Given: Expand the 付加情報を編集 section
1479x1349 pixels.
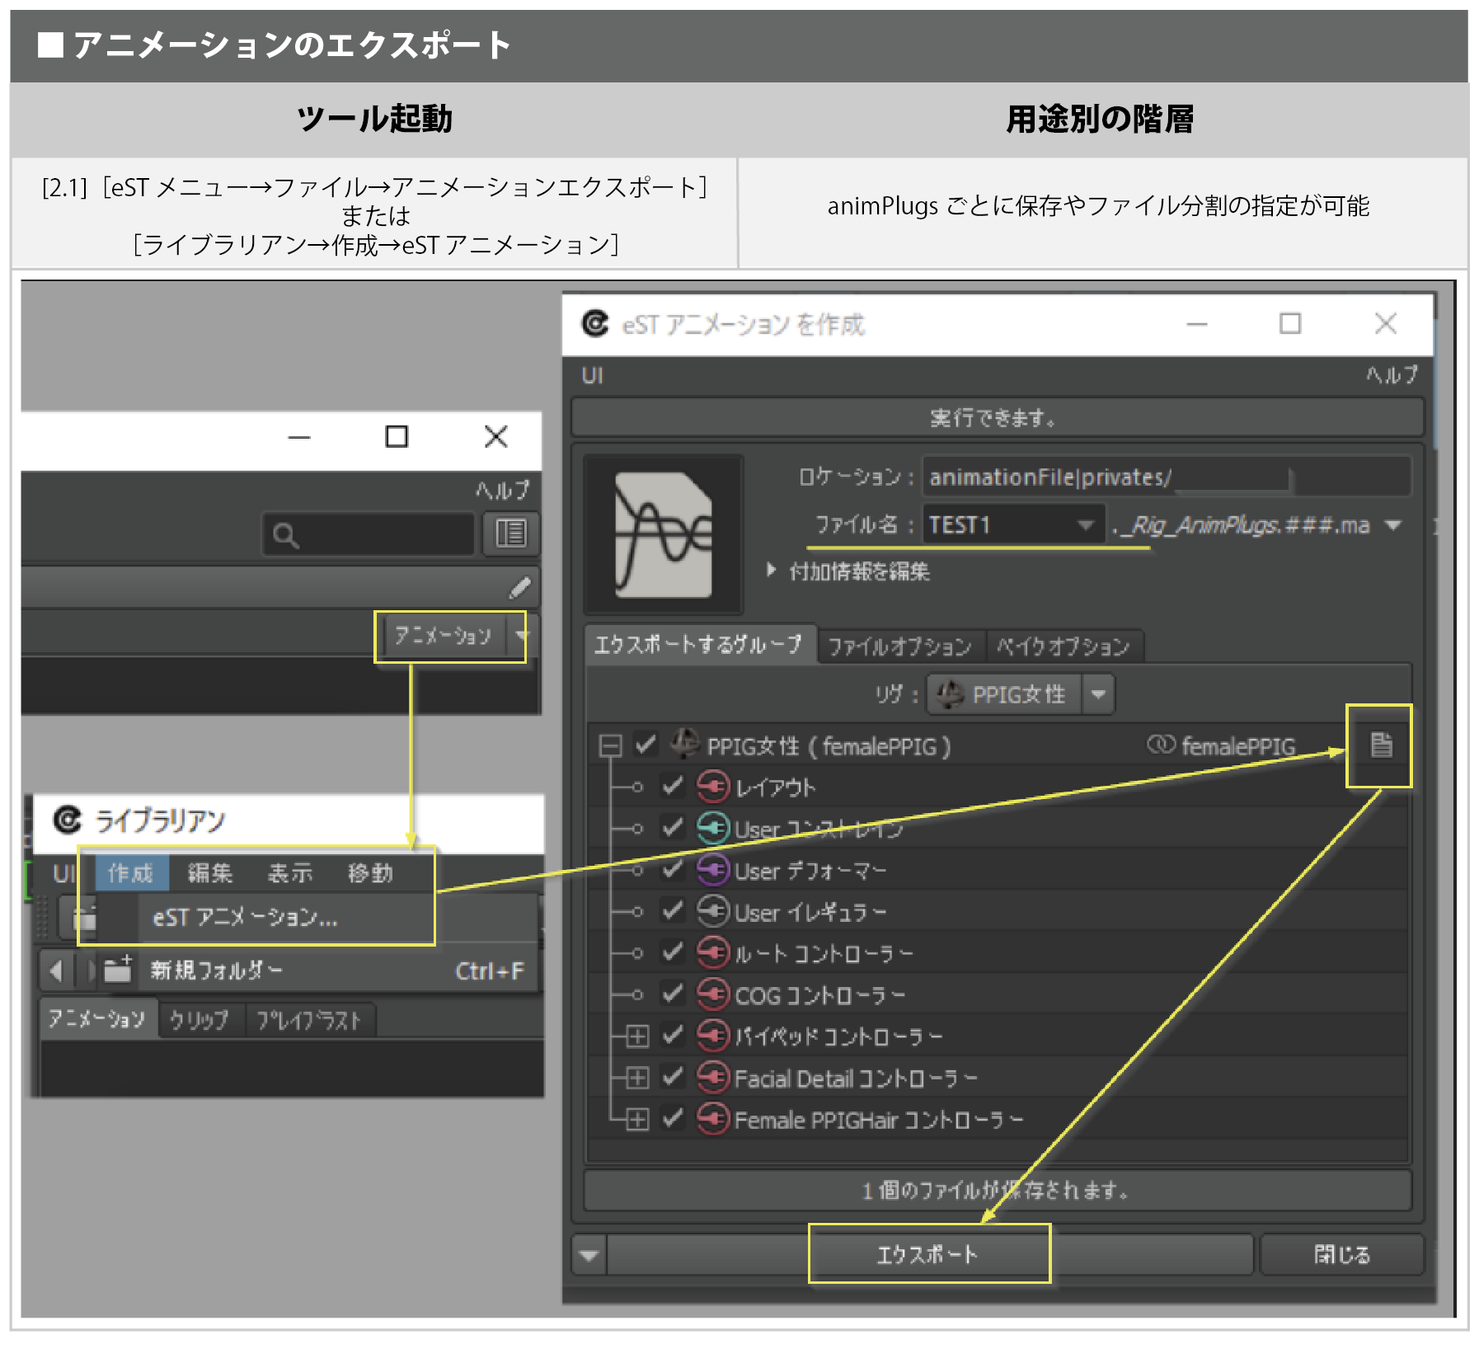Looking at the screenshot, I should coord(772,571).
